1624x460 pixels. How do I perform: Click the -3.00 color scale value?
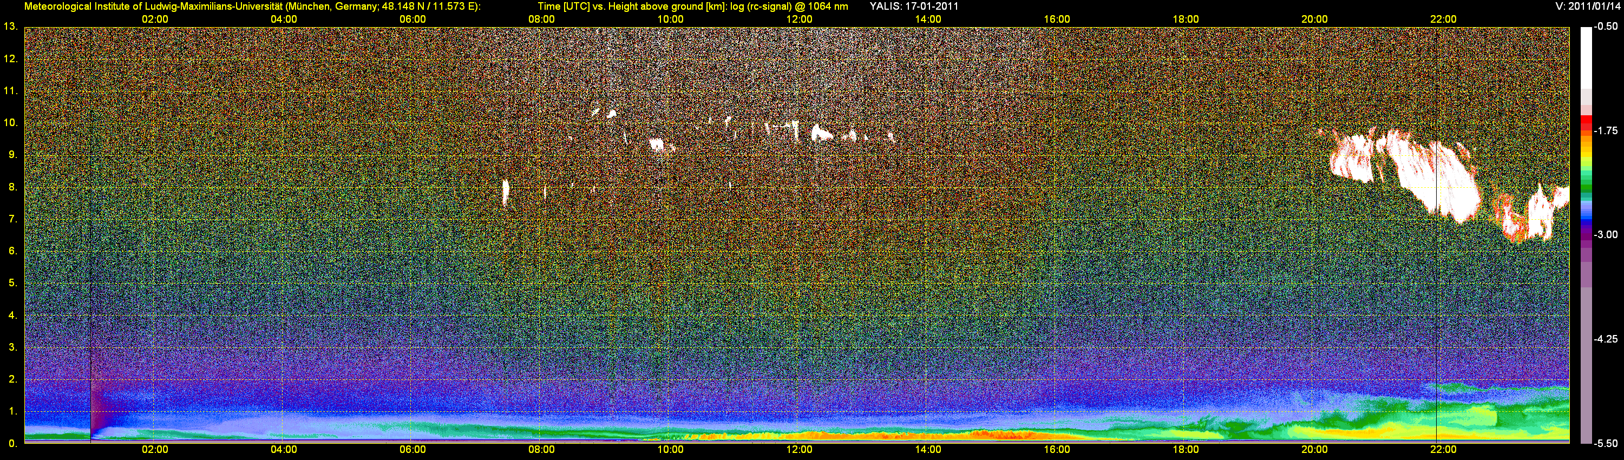coord(1606,234)
